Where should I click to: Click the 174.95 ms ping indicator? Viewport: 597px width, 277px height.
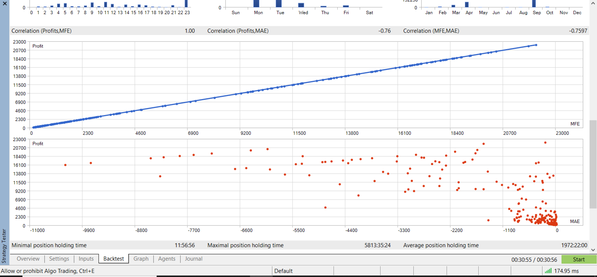coord(566,271)
